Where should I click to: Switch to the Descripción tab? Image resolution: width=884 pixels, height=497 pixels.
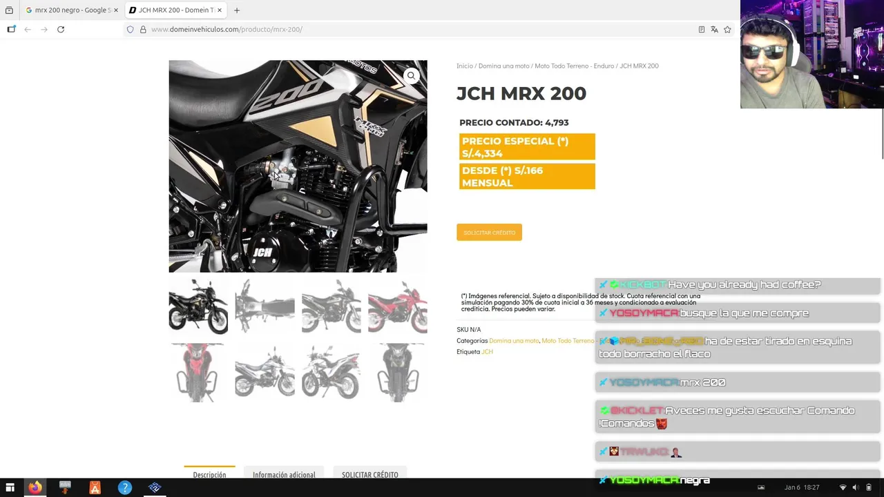pyautogui.click(x=209, y=474)
